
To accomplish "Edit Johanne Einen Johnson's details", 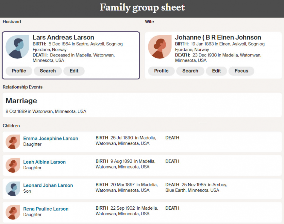I will 216,71.
